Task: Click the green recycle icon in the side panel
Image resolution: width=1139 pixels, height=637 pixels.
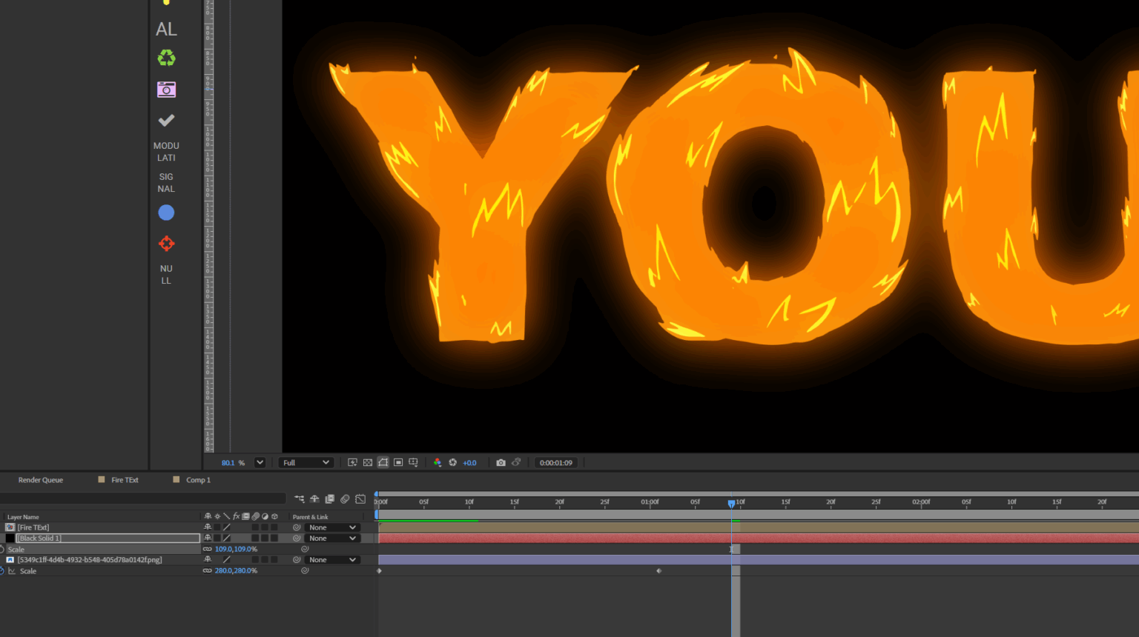Action: tap(166, 58)
